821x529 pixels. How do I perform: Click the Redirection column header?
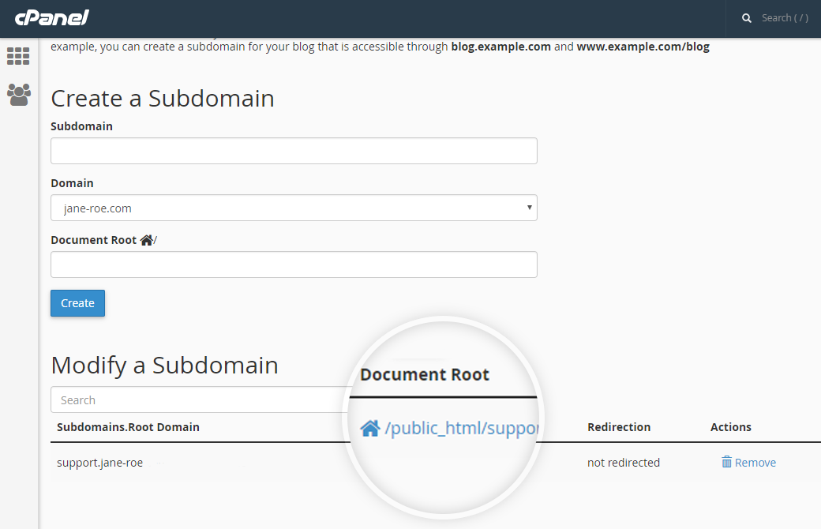pos(619,427)
